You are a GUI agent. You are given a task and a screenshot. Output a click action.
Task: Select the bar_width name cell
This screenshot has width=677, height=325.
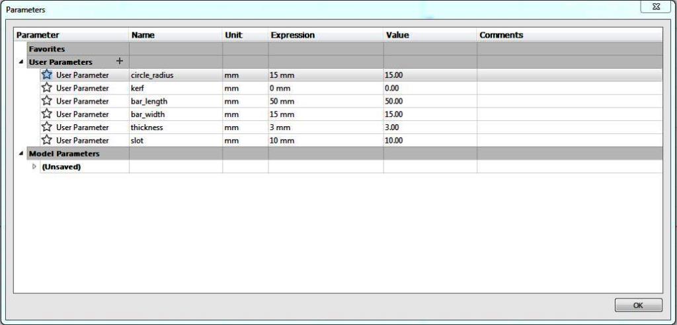tap(176, 114)
